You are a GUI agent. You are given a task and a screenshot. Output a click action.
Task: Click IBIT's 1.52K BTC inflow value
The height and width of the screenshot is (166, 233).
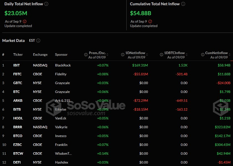point(183,65)
